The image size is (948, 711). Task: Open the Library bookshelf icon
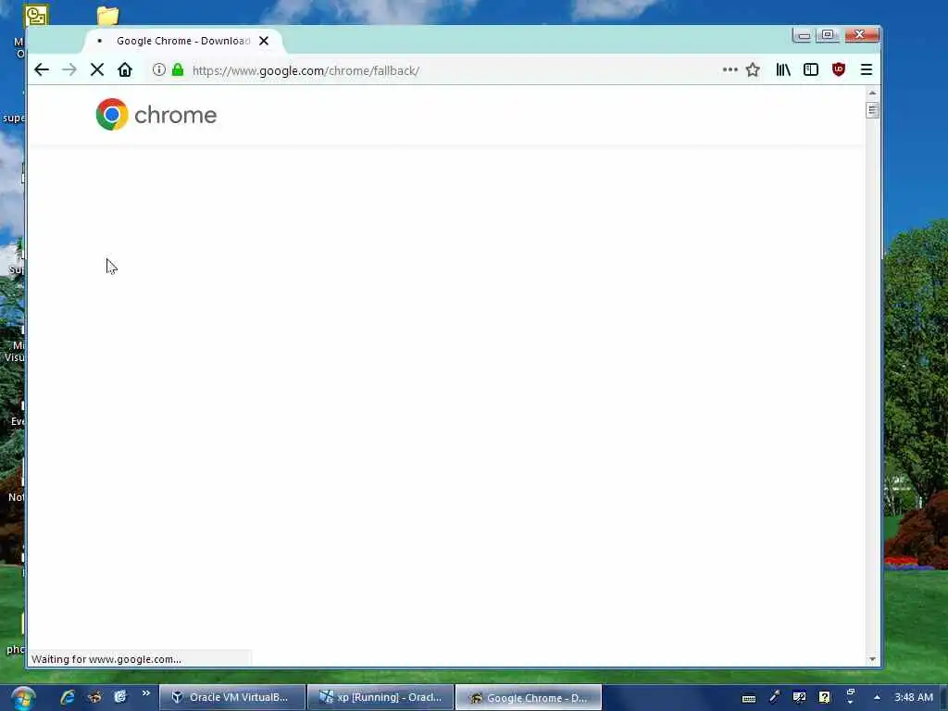click(783, 70)
